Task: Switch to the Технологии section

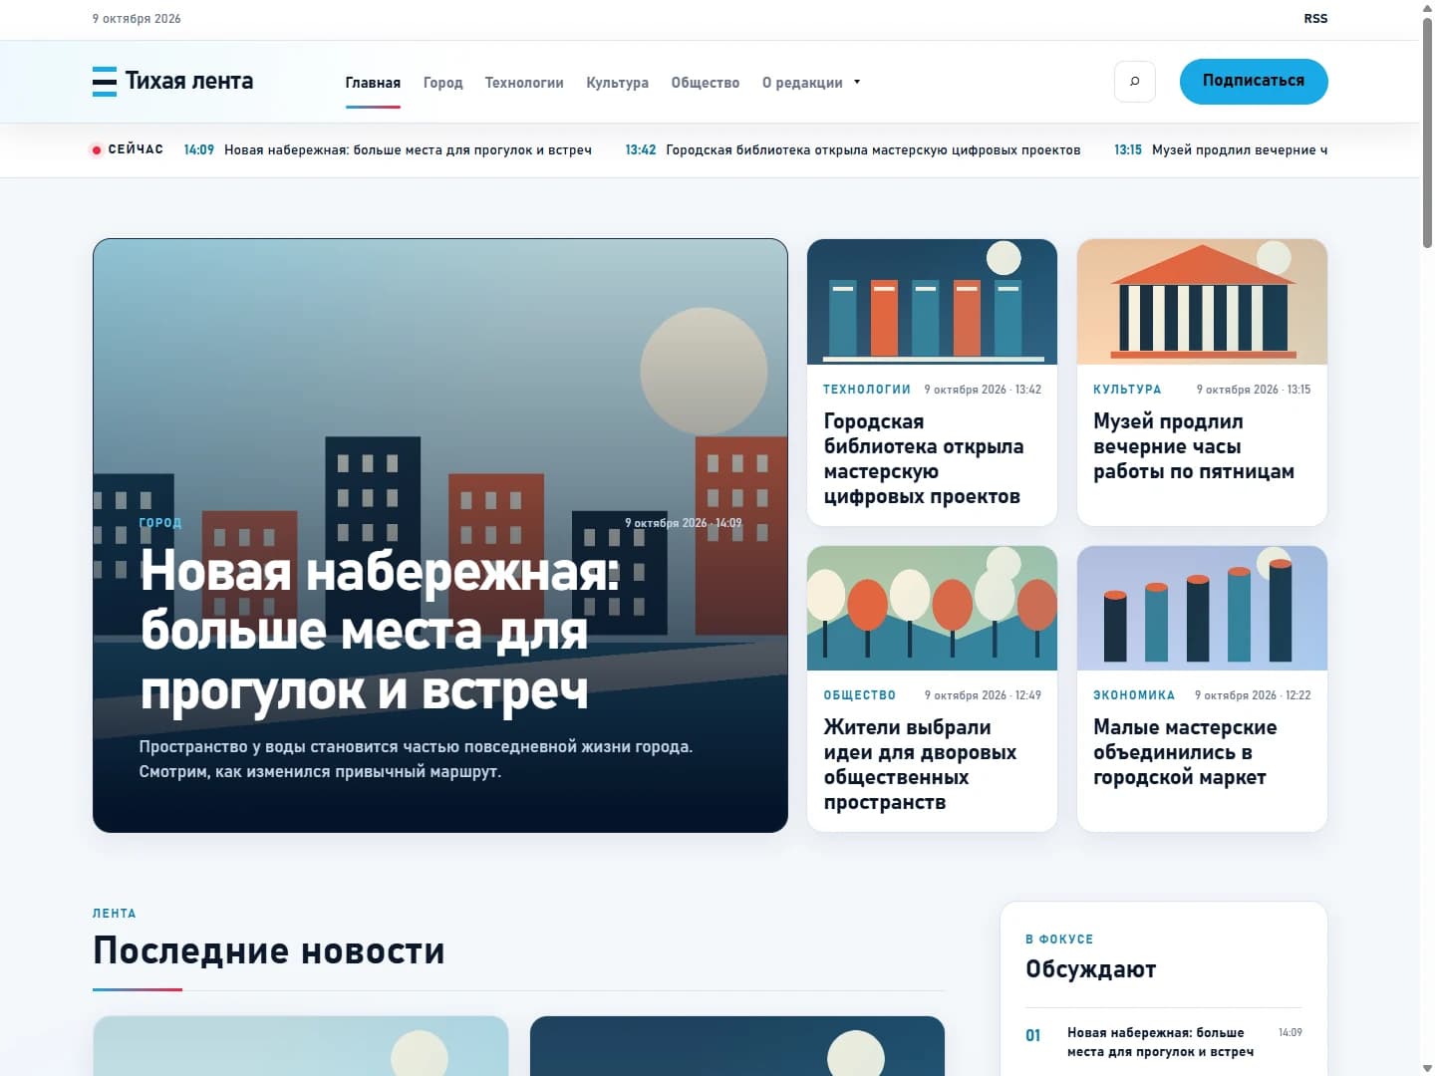Action: pyautogui.click(x=524, y=83)
